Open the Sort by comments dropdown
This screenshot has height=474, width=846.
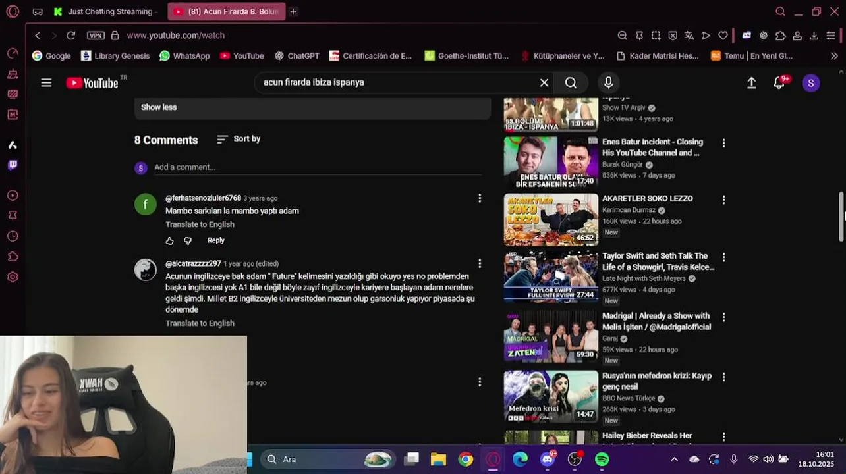(x=239, y=139)
